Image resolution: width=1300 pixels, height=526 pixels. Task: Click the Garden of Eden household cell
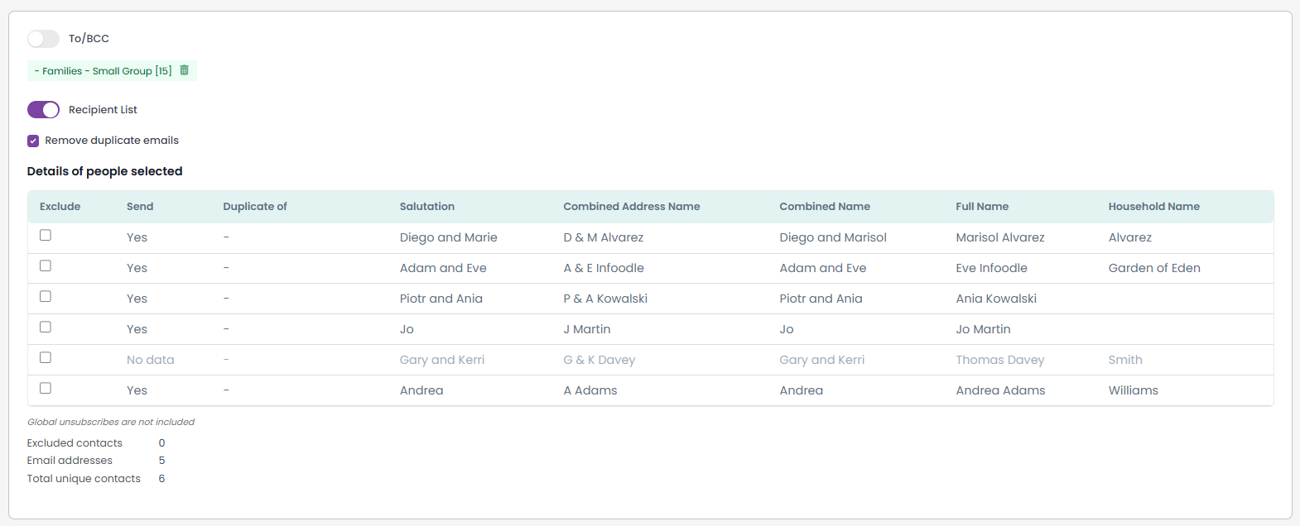click(1154, 268)
